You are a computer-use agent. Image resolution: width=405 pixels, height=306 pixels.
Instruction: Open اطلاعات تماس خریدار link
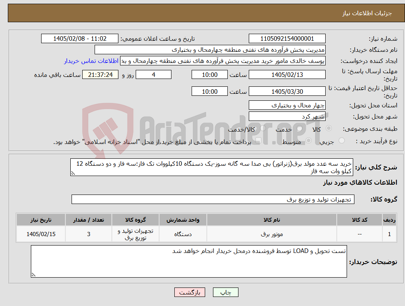(91, 61)
